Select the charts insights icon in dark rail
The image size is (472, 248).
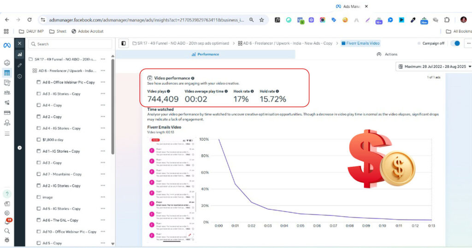coord(19,54)
